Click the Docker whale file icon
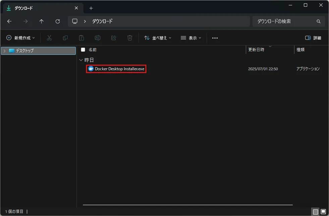 coord(91,69)
